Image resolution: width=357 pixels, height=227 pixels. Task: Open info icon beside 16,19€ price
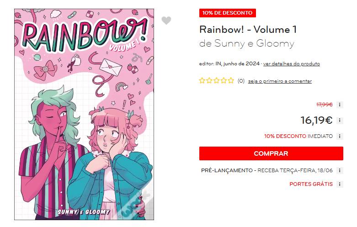tap(340, 120)
